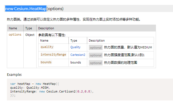Click the Quality type link
The height and width of the screenshot is (104, 173).
pos(75,47)
